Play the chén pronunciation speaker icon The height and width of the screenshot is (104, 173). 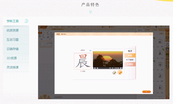pos(90,51)
